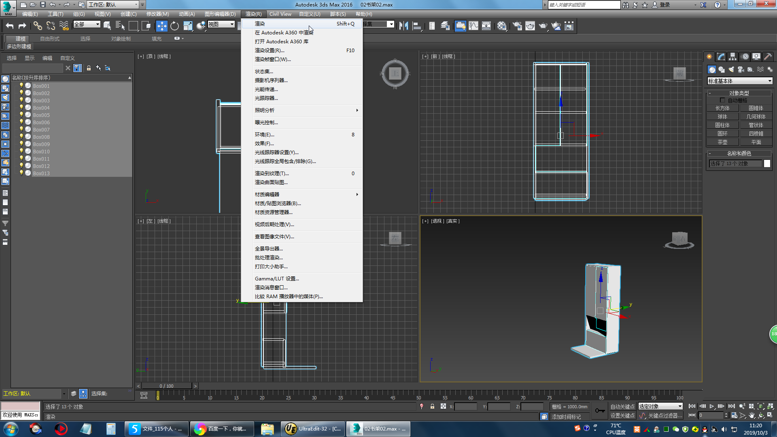This screenshot has height=437, width=777.
Task: Open the Utilities panel hammer icon
Action: (768, 57)
